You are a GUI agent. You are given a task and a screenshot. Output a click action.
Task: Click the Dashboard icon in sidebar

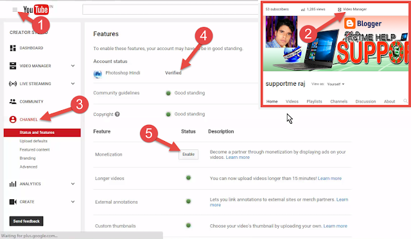click(x=13, y=48)
